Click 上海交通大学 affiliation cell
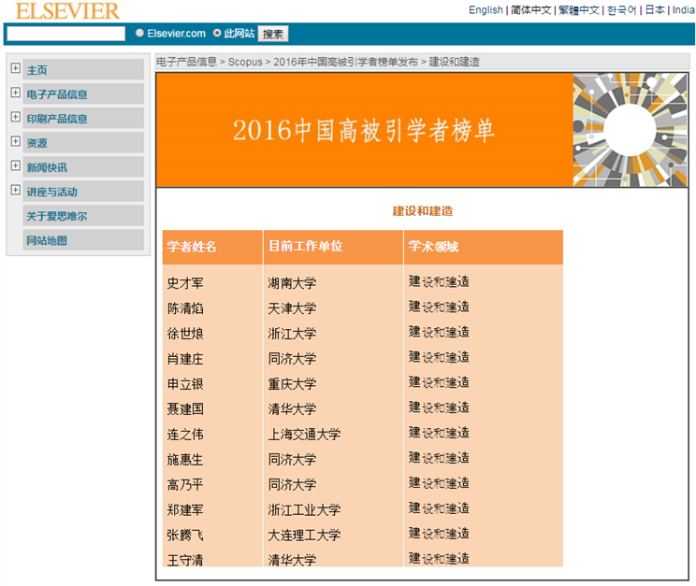Screen dimensions: 696x586 304,435
